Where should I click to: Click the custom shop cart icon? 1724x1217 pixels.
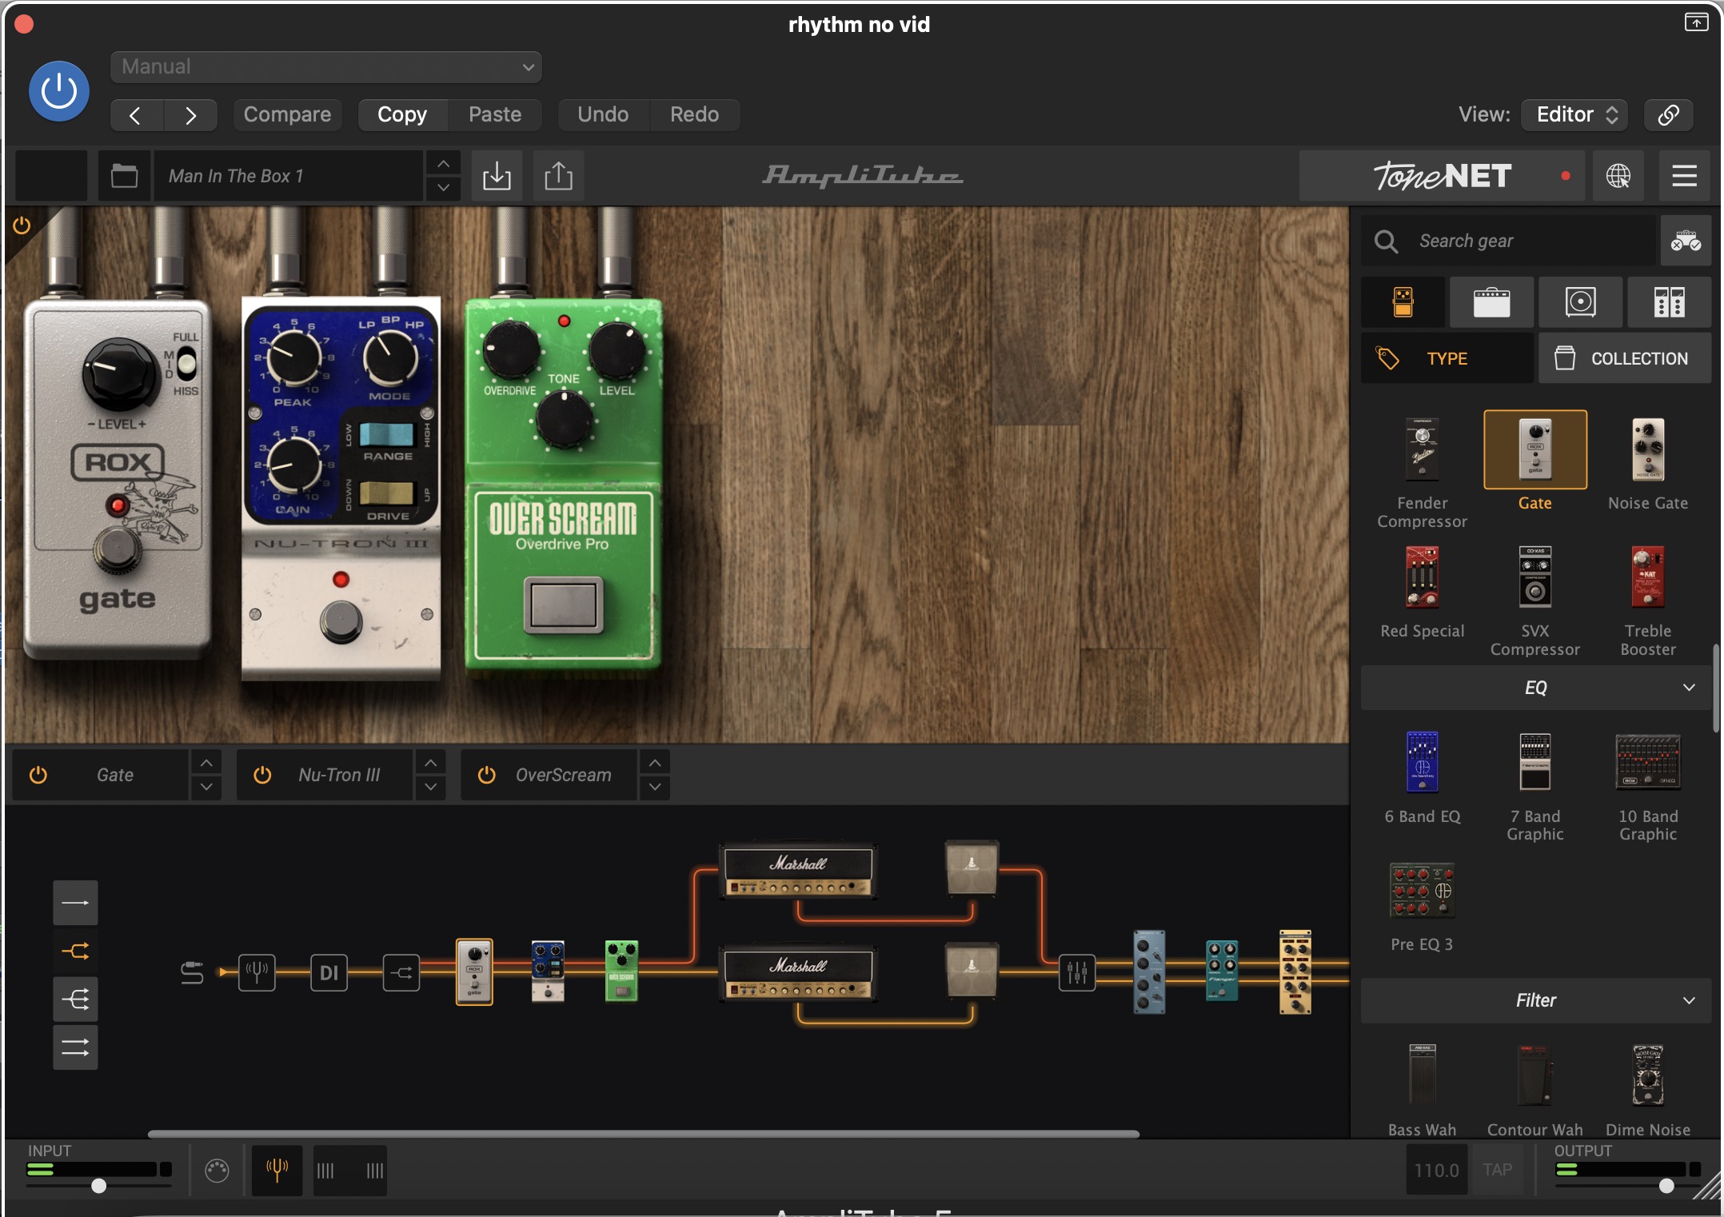click(1686, 241)
